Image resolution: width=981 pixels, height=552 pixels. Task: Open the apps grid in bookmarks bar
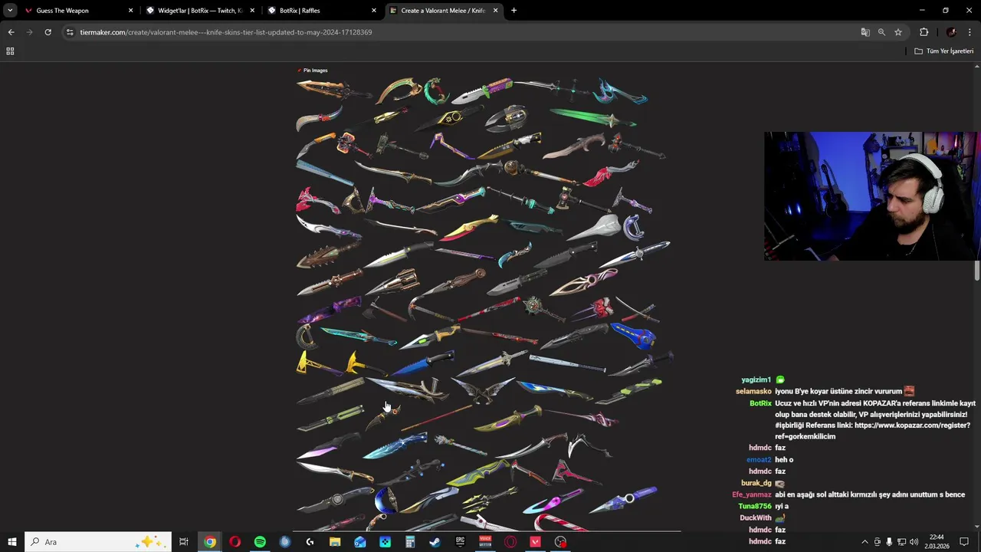point(10,51)
